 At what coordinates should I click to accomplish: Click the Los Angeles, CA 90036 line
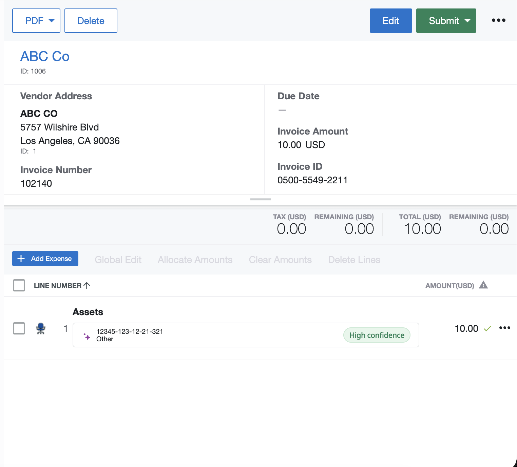click(70, 141)
